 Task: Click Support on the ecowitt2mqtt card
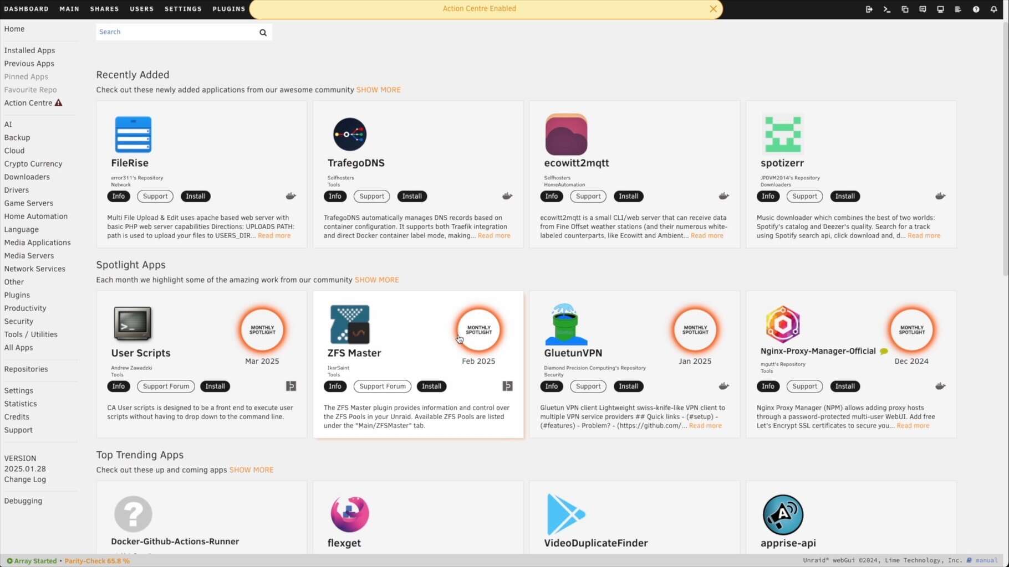click(588, 196)
